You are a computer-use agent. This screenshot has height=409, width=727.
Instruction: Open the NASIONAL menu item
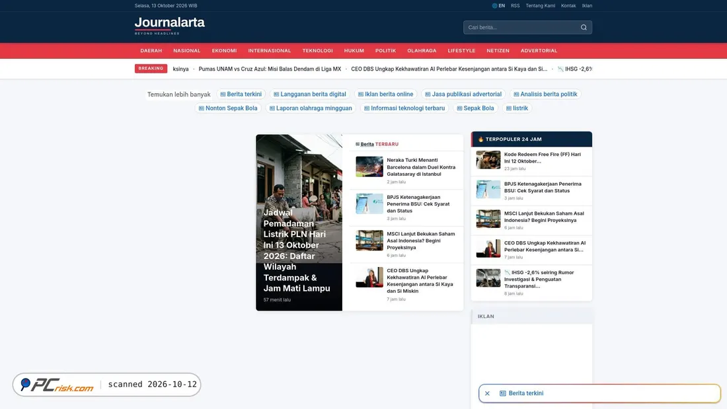[187, 50]
